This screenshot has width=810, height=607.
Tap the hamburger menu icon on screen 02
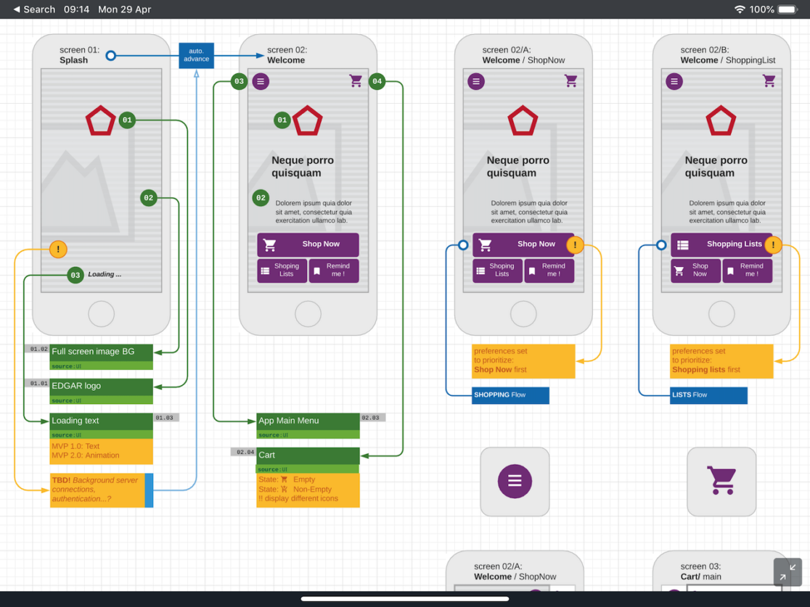click(x=261, y=81)
